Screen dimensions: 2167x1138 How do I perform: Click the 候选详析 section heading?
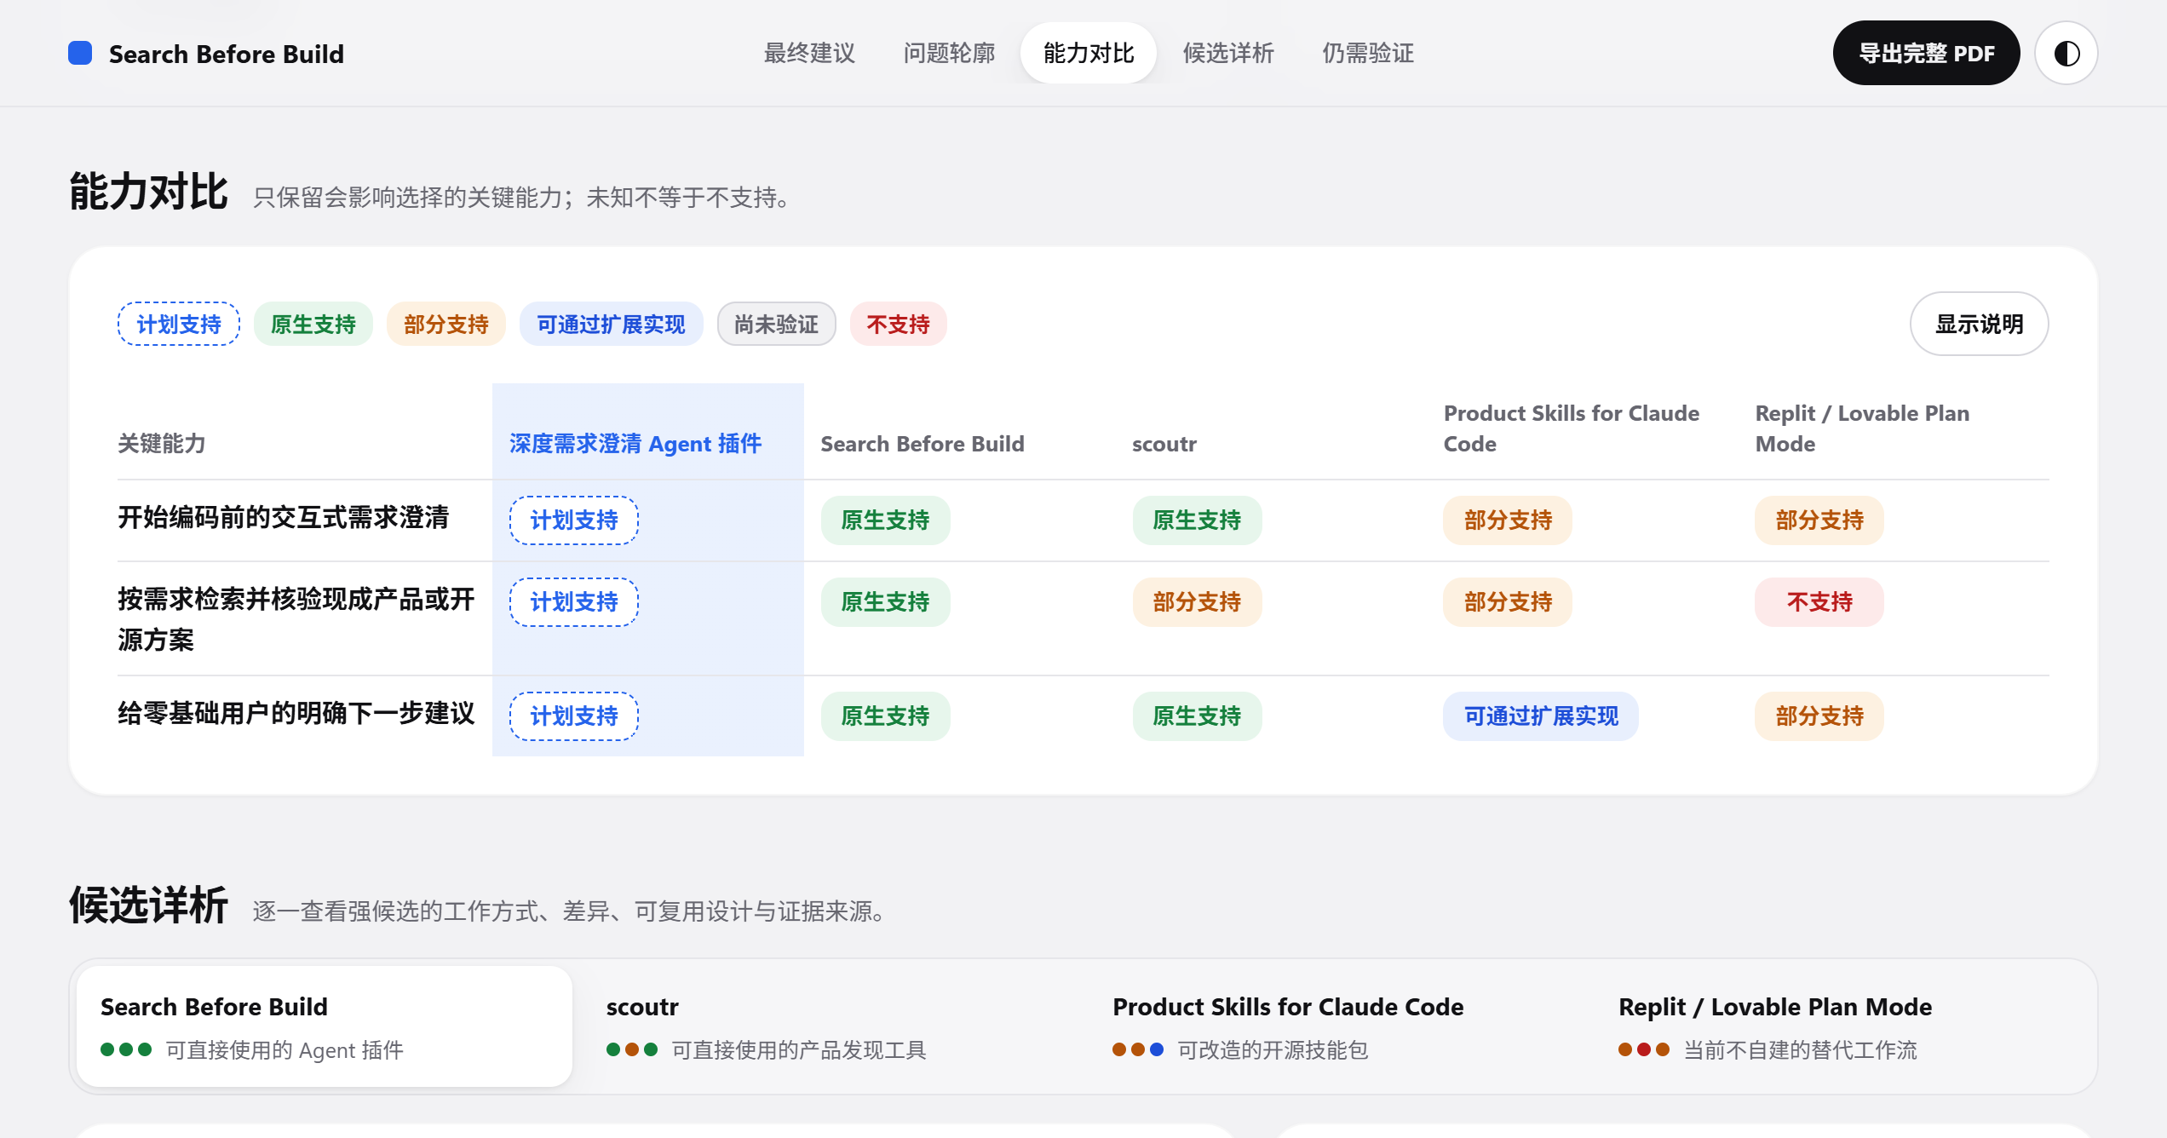tap(148, 905)
